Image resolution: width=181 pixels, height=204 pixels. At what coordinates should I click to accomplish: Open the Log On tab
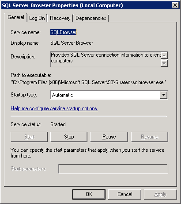[37, 18]
